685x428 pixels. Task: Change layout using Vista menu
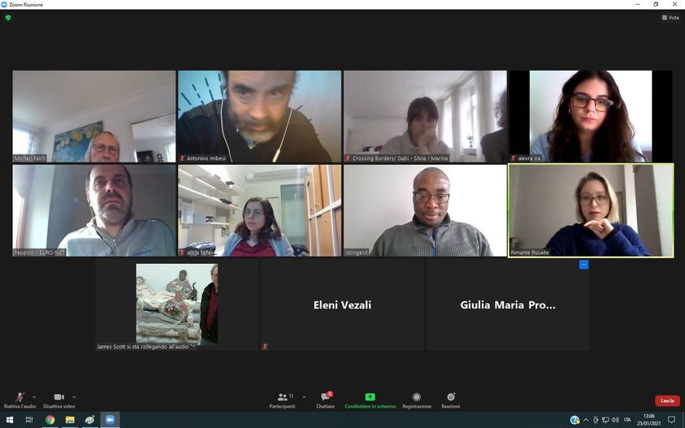point(670,18)
